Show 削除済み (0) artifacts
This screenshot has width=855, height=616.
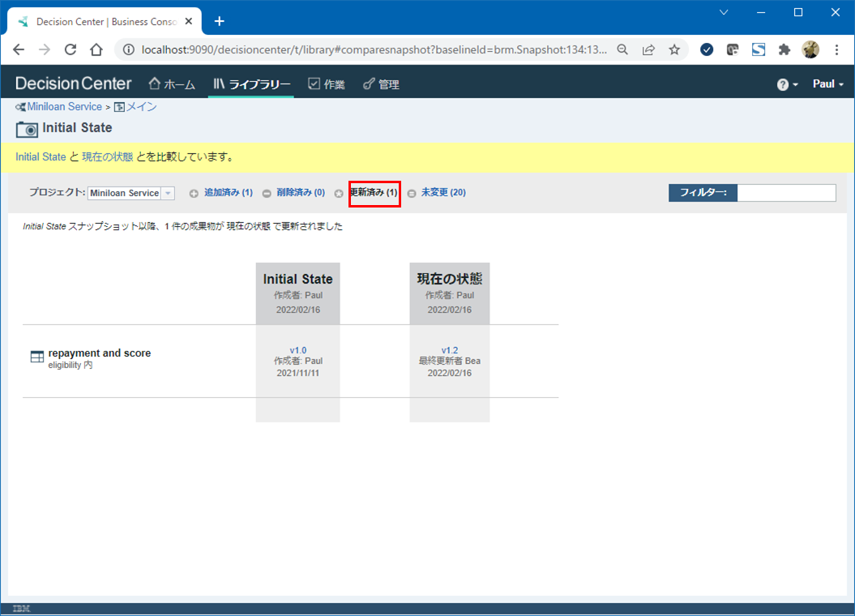301,192
